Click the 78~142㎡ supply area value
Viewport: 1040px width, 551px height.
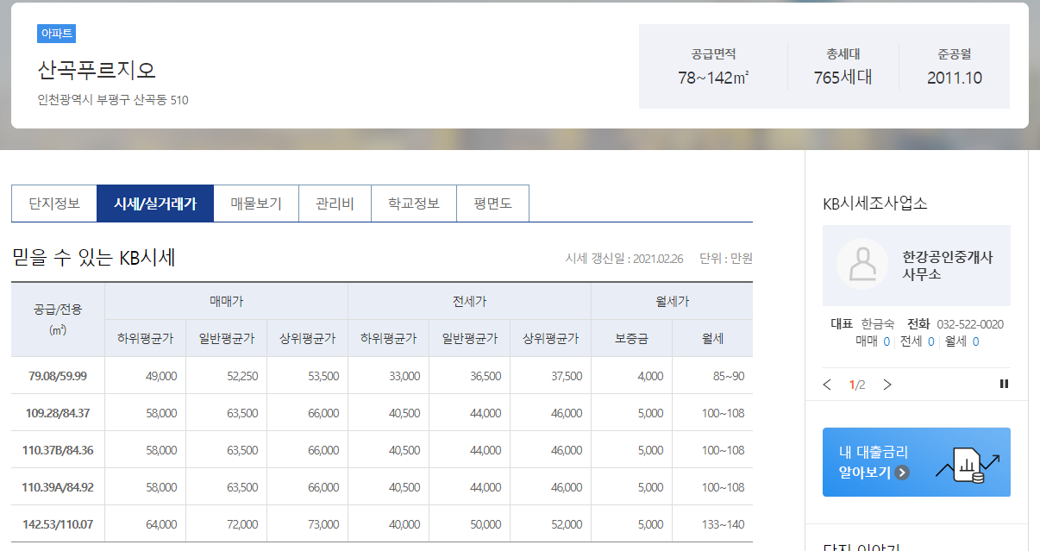click(x=713, y=78)
